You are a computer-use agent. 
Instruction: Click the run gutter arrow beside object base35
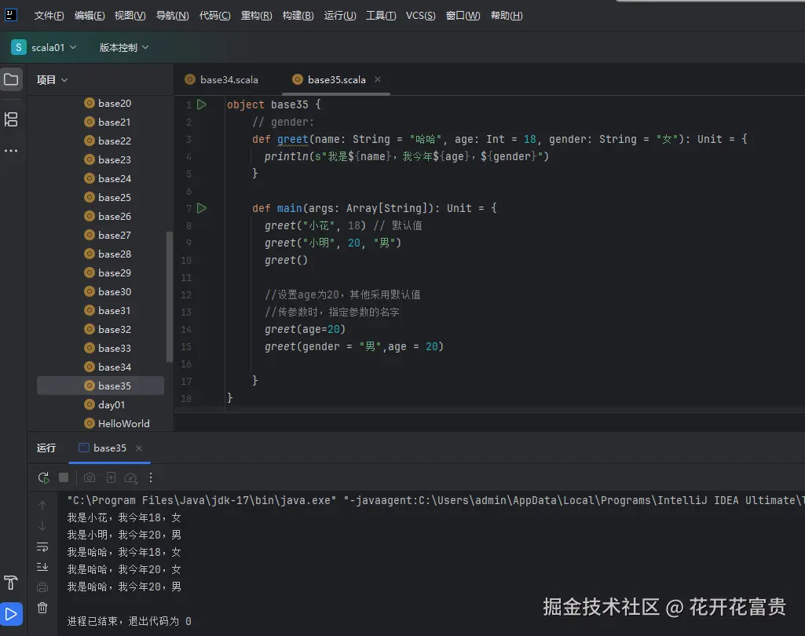click(203, 104)
